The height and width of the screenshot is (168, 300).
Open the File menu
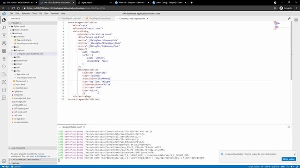(11, 14)
